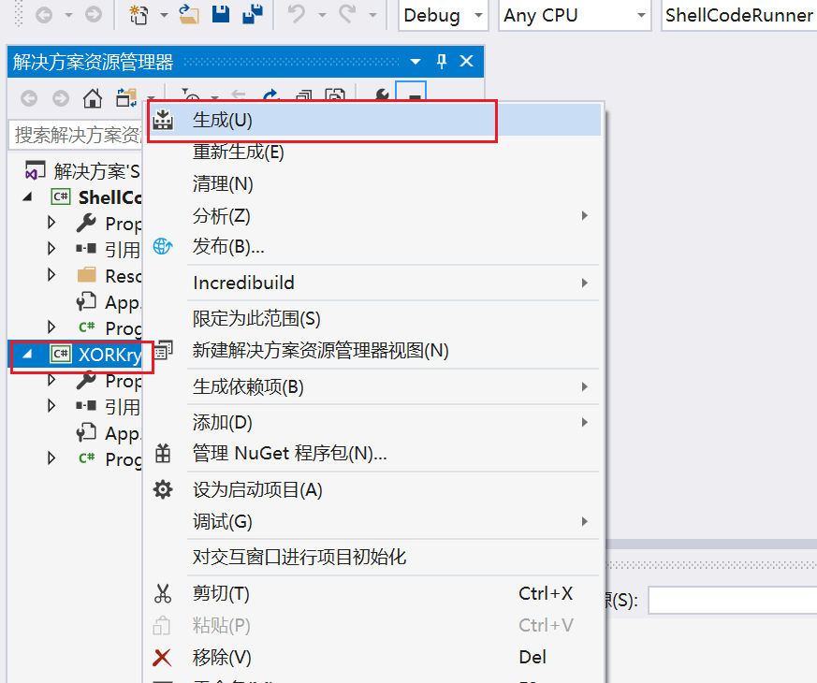Expand the first Properties node under ShellCodeRunner
The height and width of the screenshot is (683, 817).
pos(51,223)
